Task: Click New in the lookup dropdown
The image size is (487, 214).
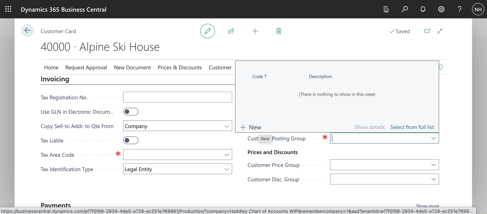Action: [x=251, y=127]
